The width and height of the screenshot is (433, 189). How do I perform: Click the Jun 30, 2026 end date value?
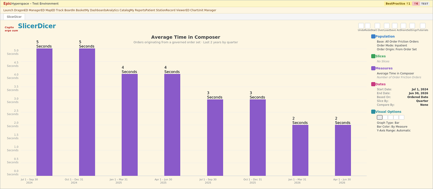pyautogui.click(x=418, y=93)
